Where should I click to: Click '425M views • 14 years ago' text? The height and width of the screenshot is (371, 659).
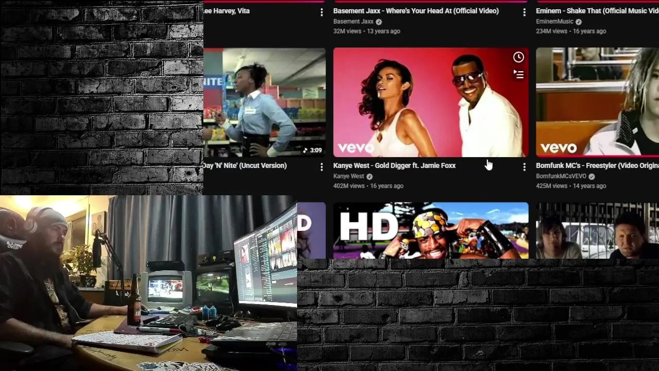tap(571, 186)
